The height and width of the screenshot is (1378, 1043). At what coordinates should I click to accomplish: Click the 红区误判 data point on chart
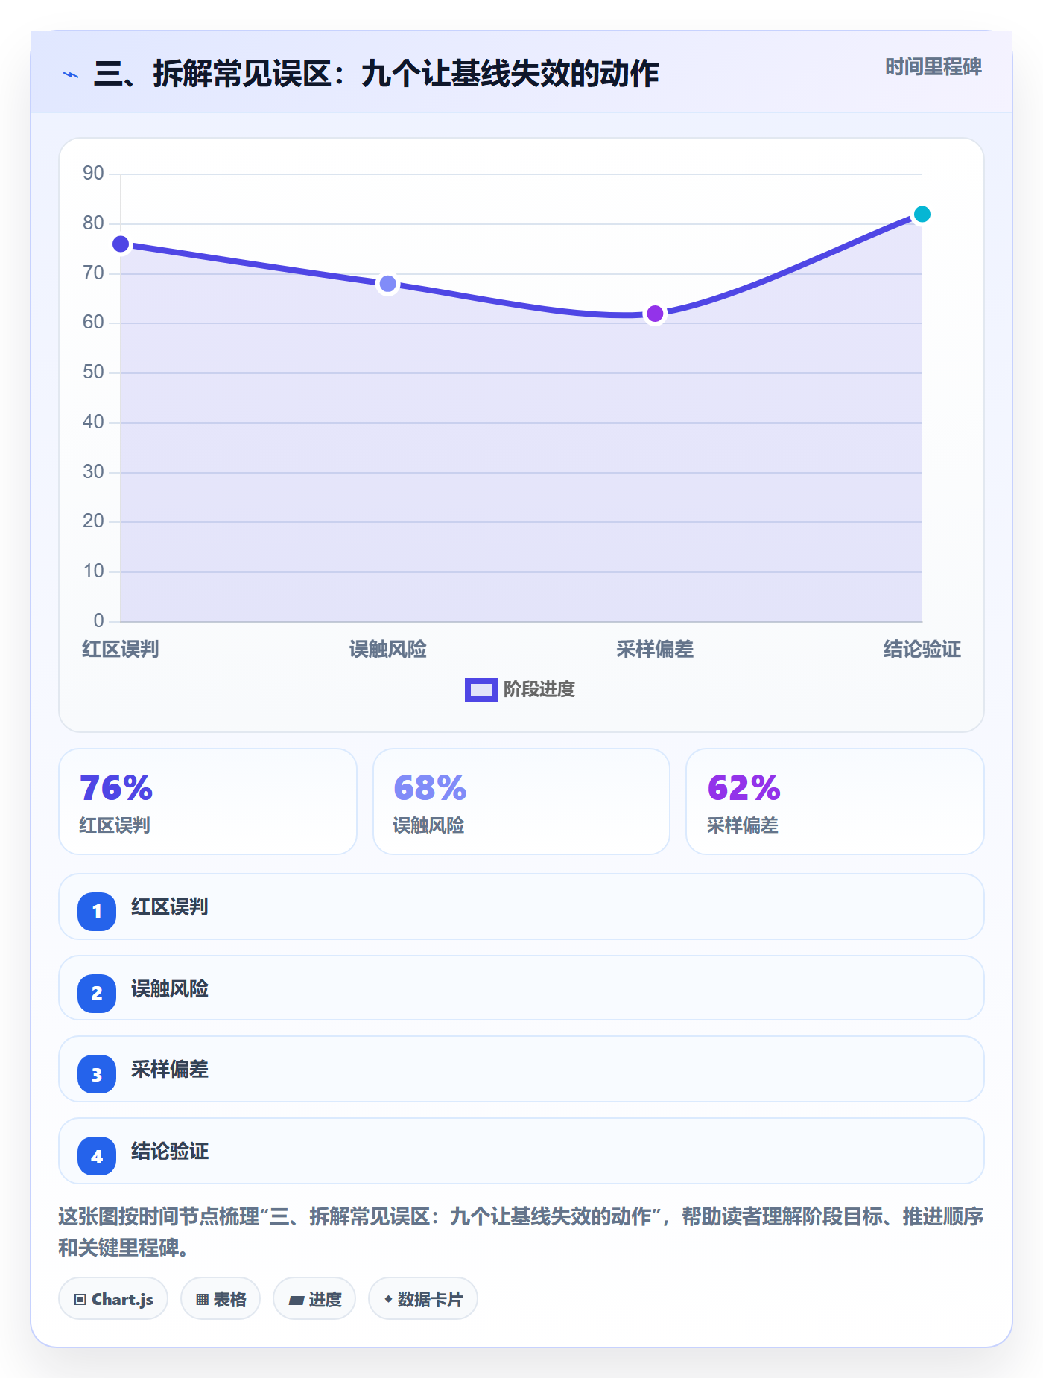[x=121, y=244]
